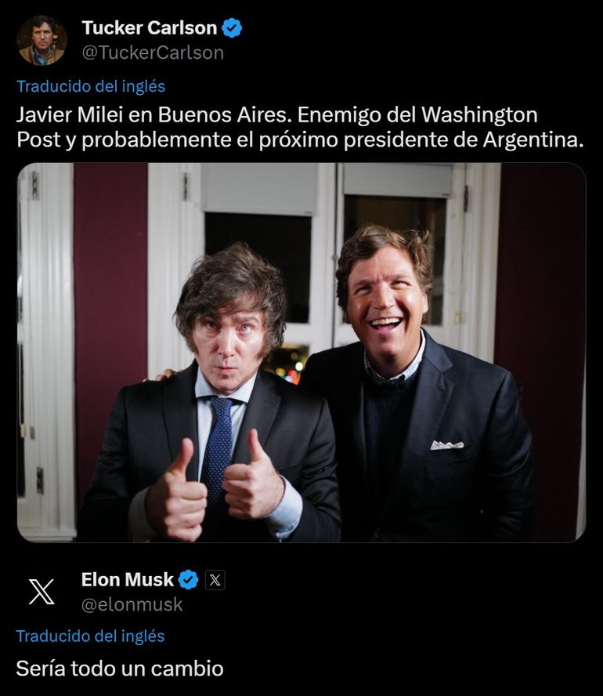The width and height of the screenshot is (603, 696).
Task: Open the @elonmusk handle
Action: pyautogui.click(x=132, y=604)
